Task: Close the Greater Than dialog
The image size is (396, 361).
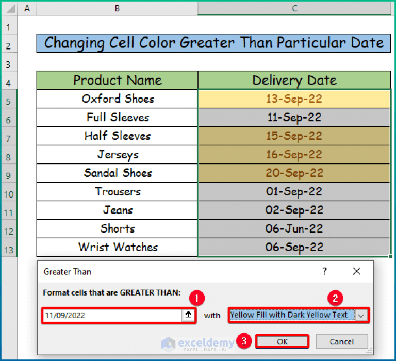Action: [357, 271]
